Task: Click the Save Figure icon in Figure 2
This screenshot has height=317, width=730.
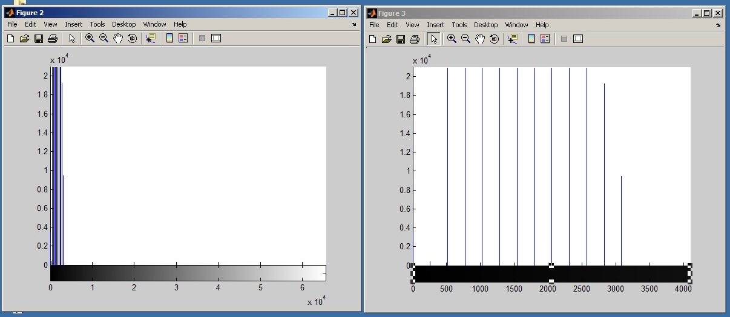Action: pyautogui.click(x=39, y=38)
